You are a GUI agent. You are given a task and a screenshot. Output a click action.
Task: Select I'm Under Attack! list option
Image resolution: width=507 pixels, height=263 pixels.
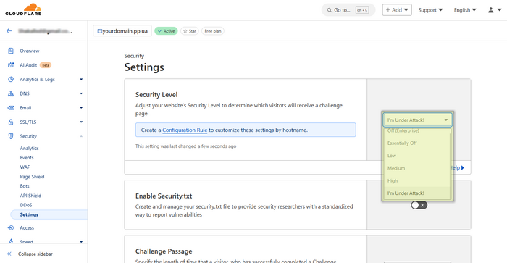(417, 193)
